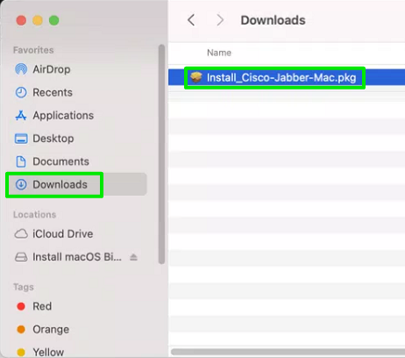Click the Applications icon in Favorites
405x358 pixels.
tap(21, 116)
